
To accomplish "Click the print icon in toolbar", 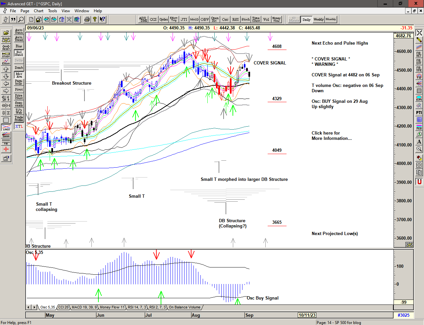I will pyautogui.click(x=87, y=20).
